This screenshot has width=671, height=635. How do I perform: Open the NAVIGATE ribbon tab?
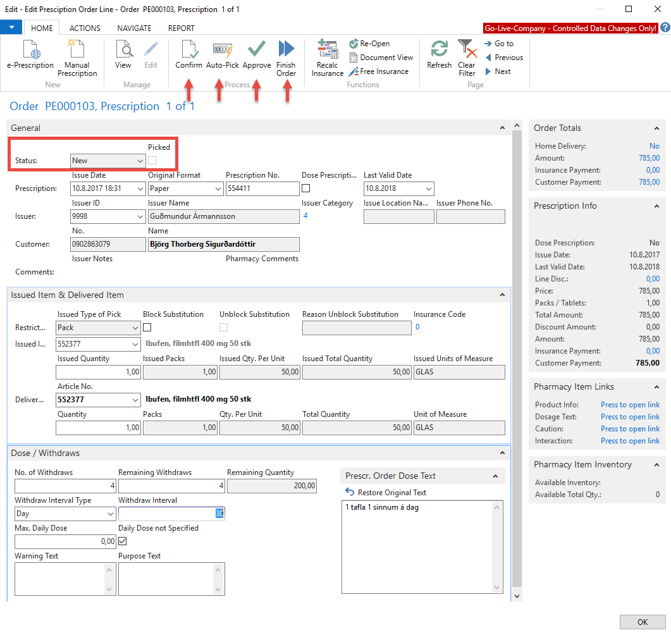click(134, 28)
